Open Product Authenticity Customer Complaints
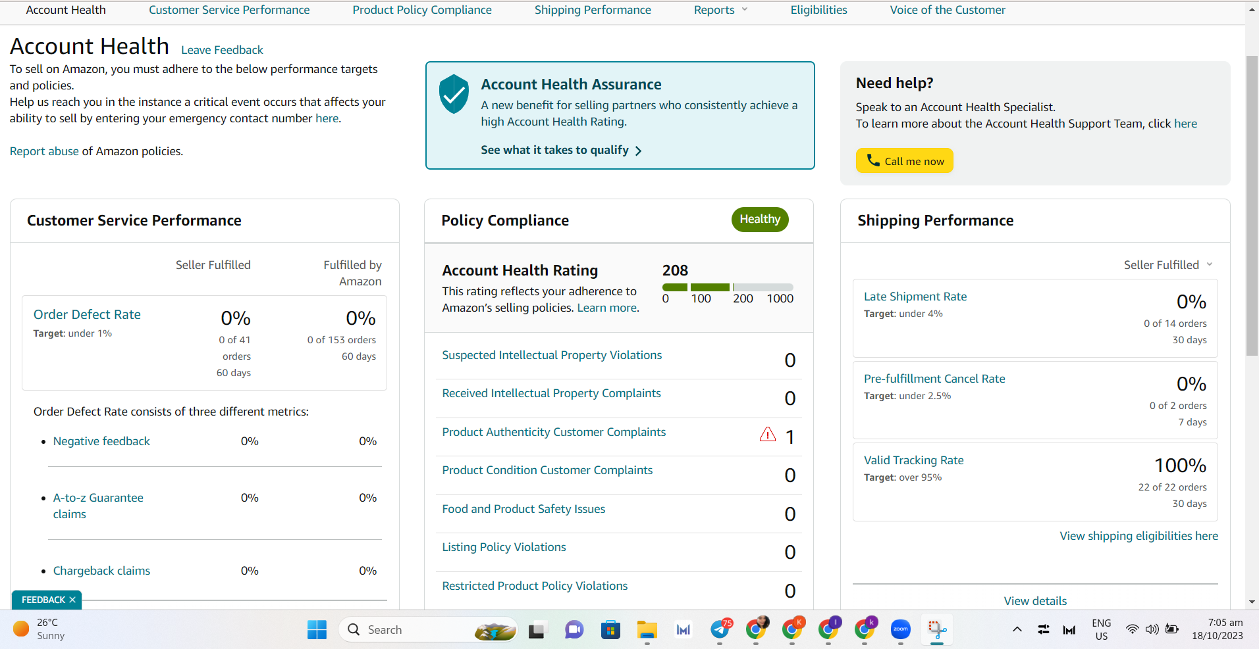This screenshot has width=1259, height=649. [x=554, y=432]
